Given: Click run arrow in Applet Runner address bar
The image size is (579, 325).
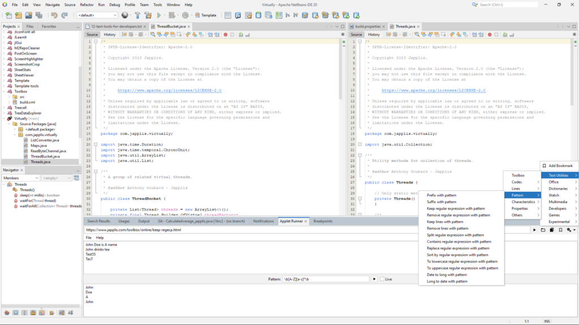Looking at the screenshot, I should pyautogui.click(x=534, y=230).
